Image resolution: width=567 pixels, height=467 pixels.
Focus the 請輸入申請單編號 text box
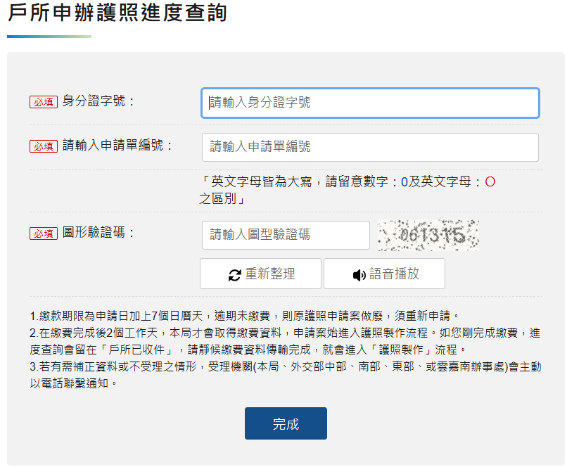(x=370, y=147)
